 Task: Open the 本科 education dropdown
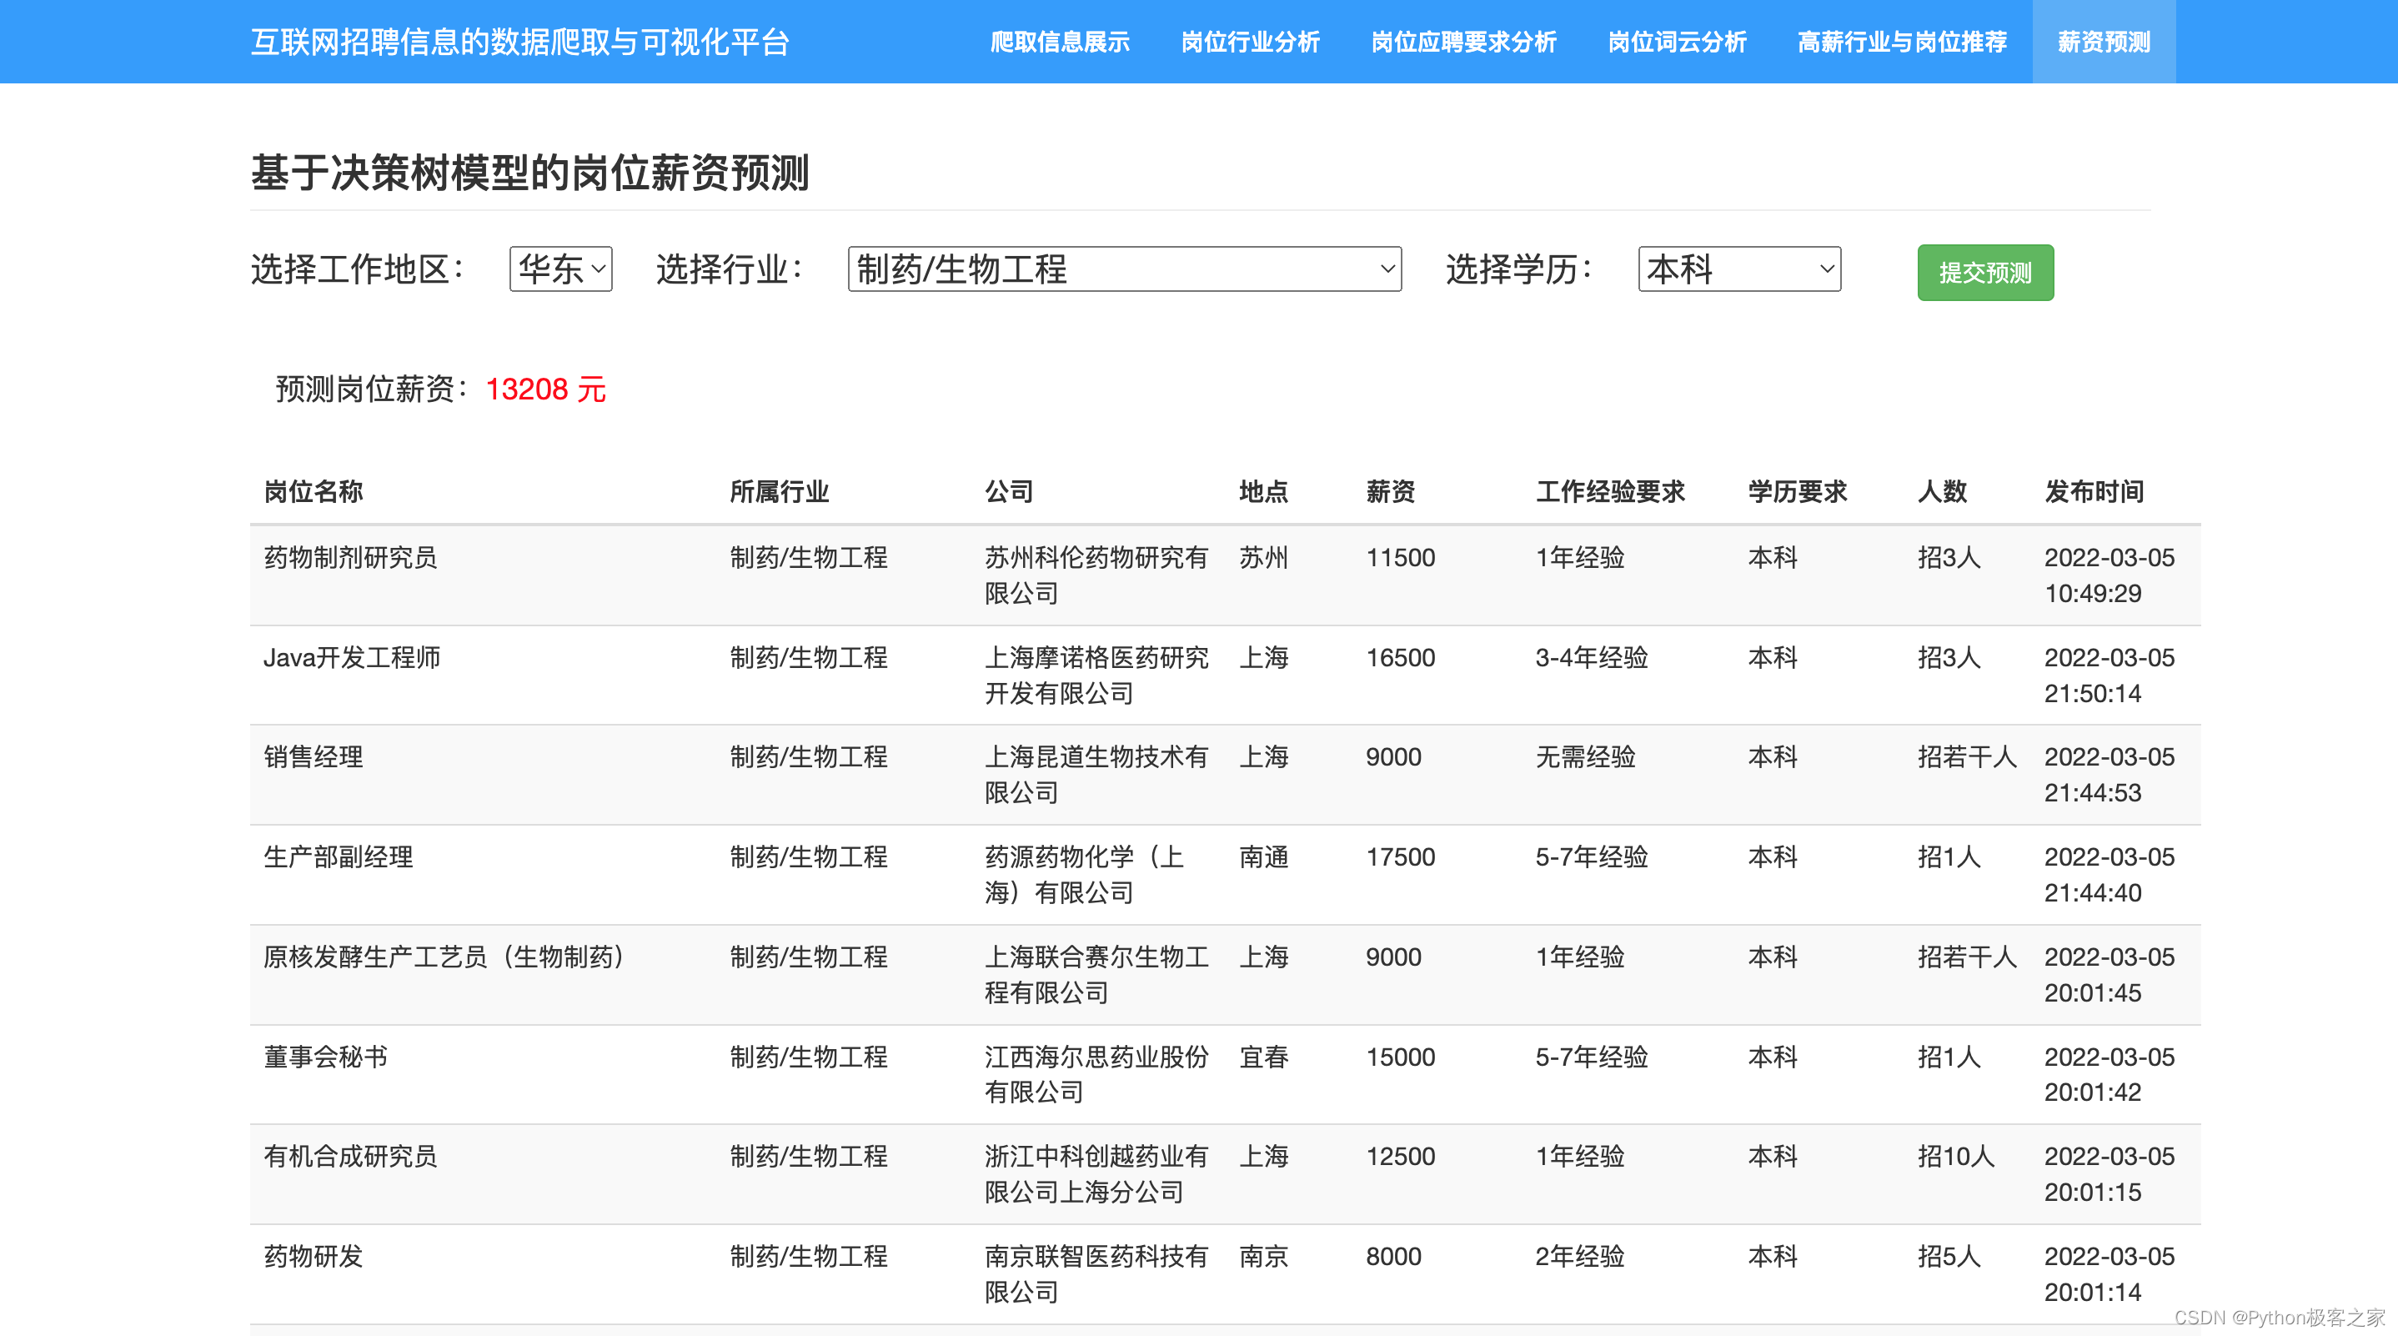pos(1738,269)
